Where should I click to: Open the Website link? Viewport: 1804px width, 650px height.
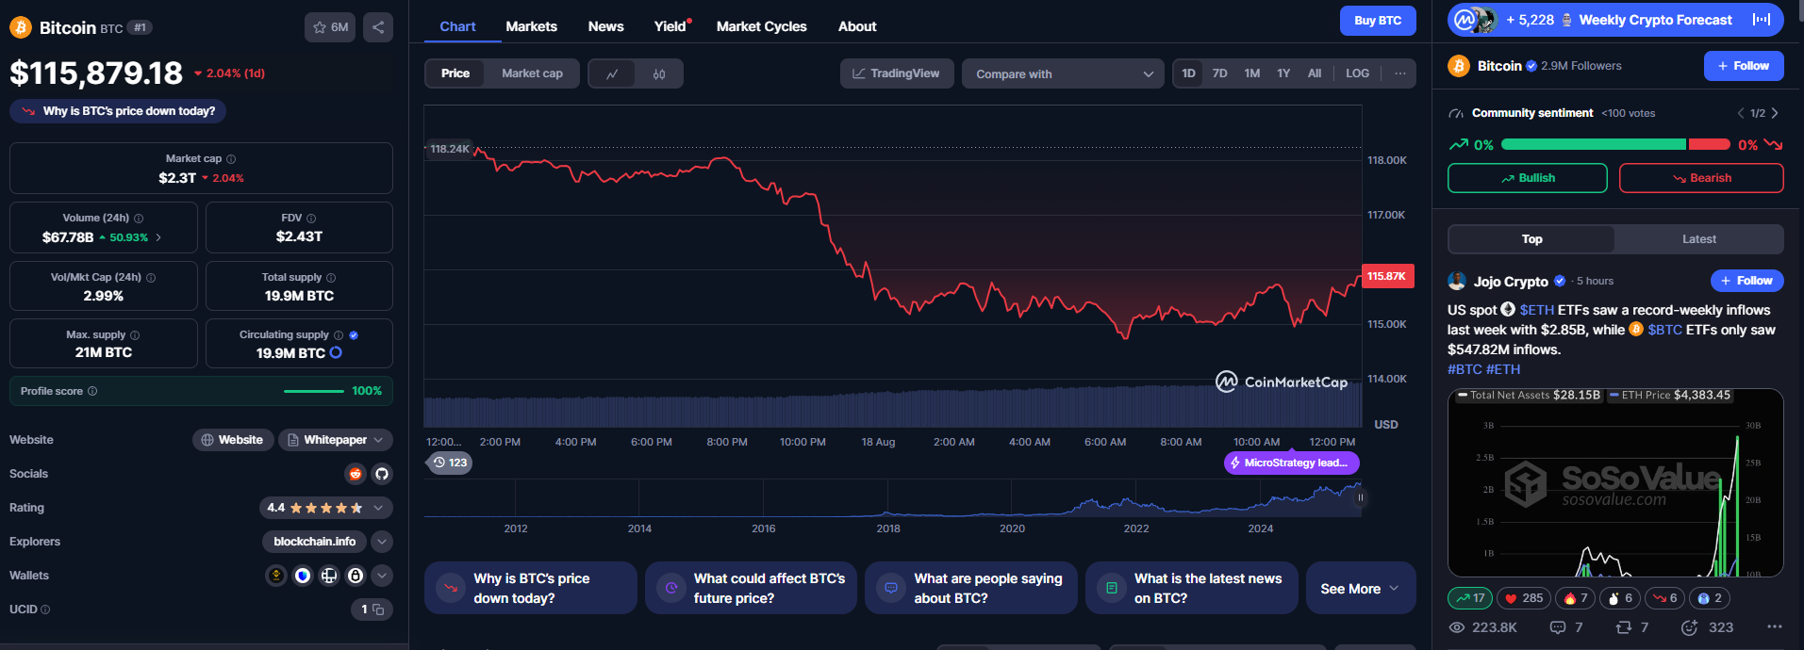[233, 440]
